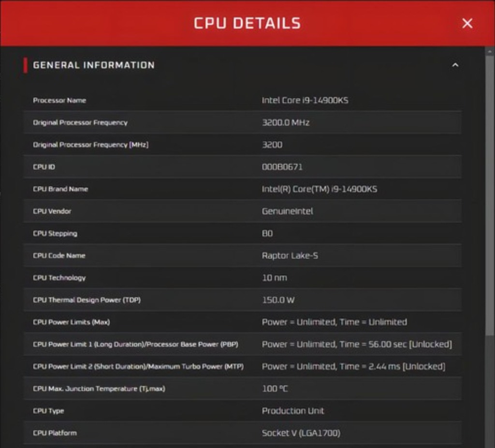The height and width of the screenshot is (448, 495).
Task: Click the 'CPU Code Name' label
Action: [x=59, y=255]
